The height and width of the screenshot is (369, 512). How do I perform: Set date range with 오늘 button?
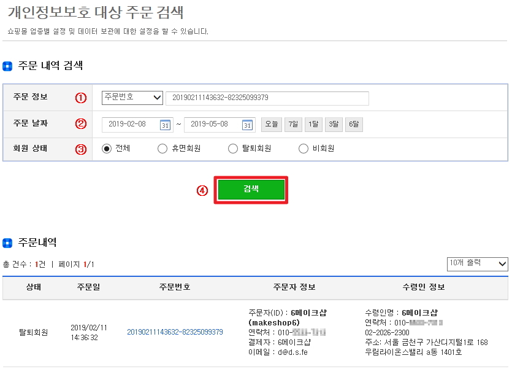pyautogui.click(x=271, y=125)
